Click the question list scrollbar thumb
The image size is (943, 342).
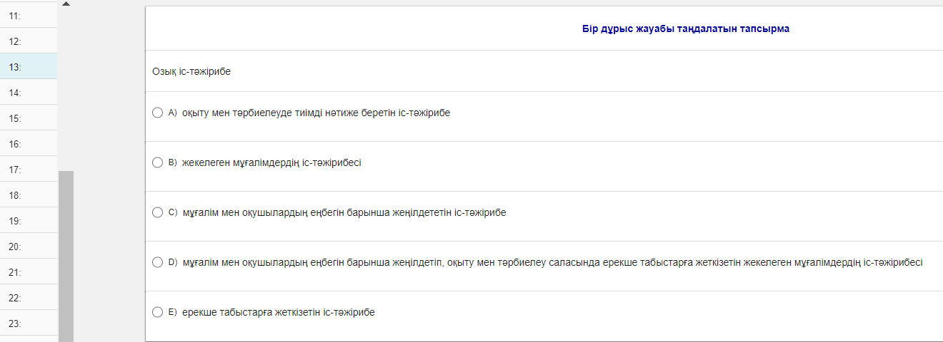pos(66,256)
